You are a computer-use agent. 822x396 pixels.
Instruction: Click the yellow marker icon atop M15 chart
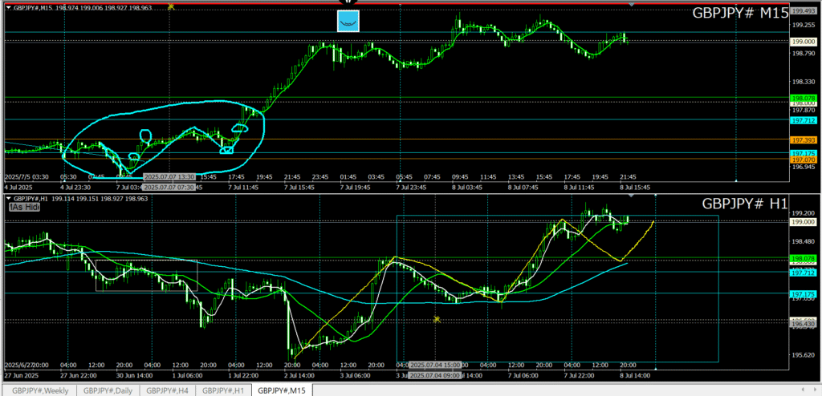click(x=171, y=6)
